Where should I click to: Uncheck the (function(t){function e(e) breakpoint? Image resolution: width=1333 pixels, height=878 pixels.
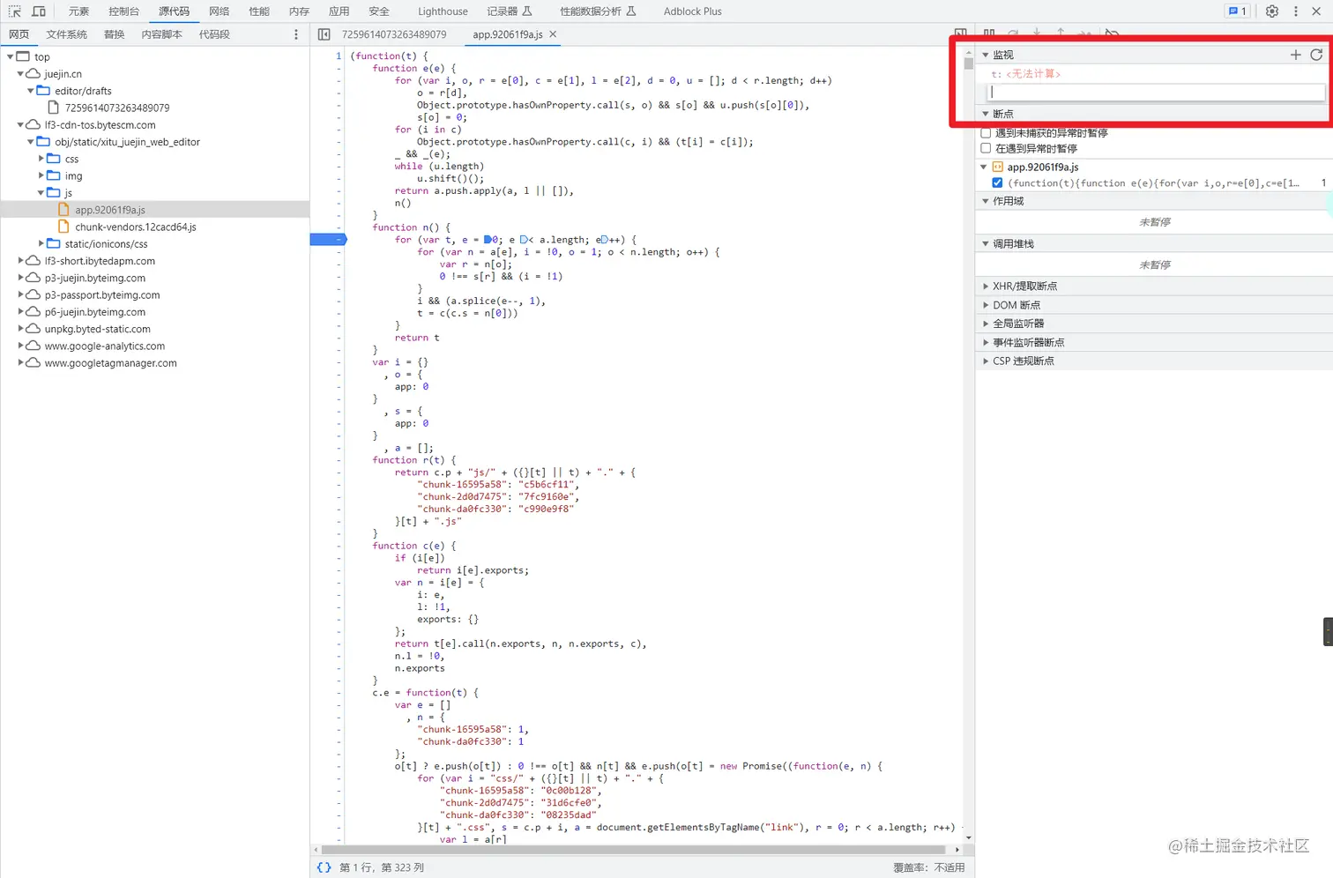(997, 183)
